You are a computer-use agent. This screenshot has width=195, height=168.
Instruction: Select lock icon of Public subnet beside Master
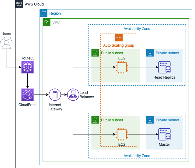[x=95, y=120]
